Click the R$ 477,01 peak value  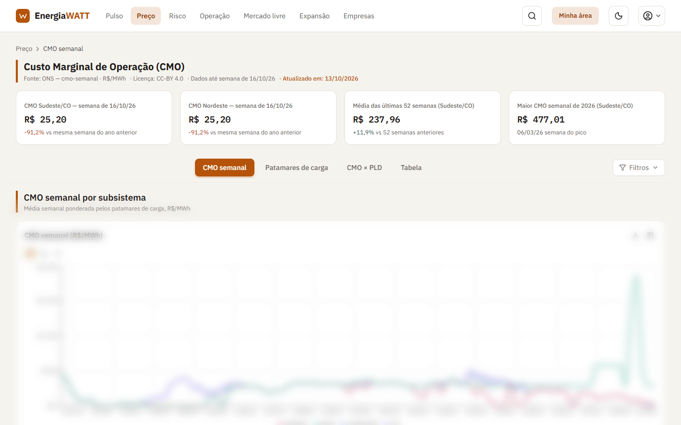(541, 120)
